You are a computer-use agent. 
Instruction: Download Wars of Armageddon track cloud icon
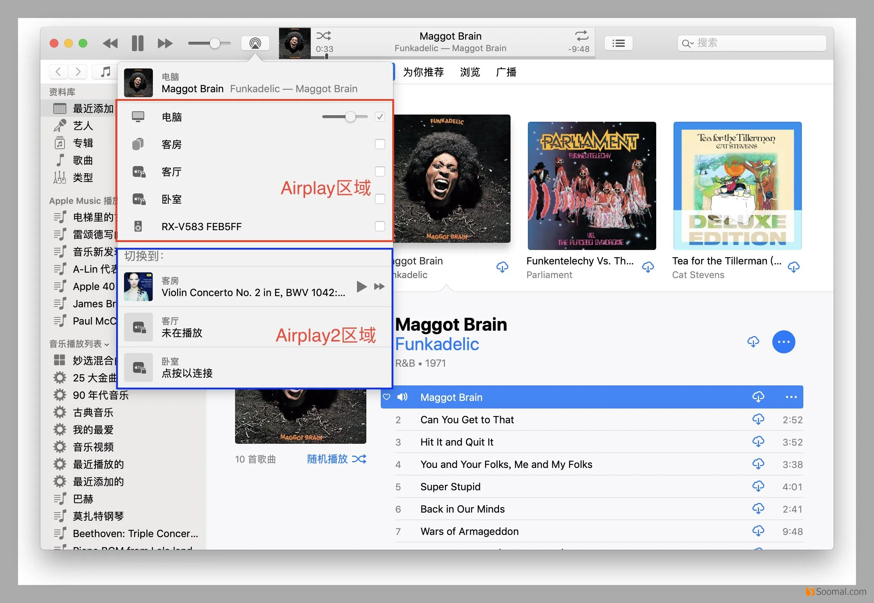[x=758, y=531]
